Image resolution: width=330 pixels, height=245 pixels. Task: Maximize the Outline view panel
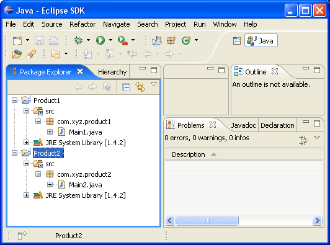[x=317, y=70]
